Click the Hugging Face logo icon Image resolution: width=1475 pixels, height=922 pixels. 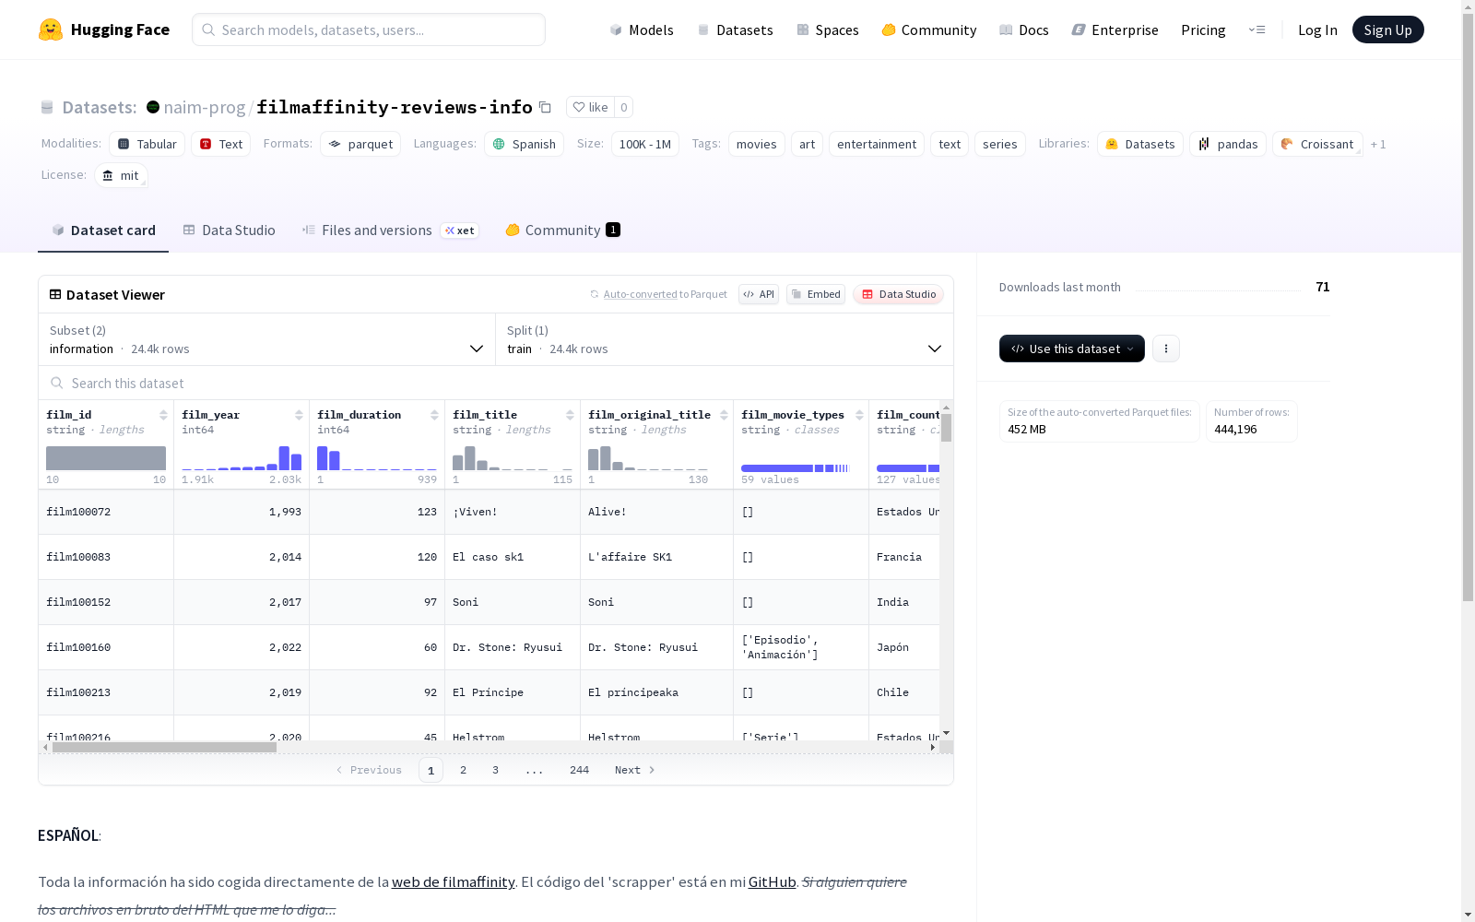coord(51,30)
